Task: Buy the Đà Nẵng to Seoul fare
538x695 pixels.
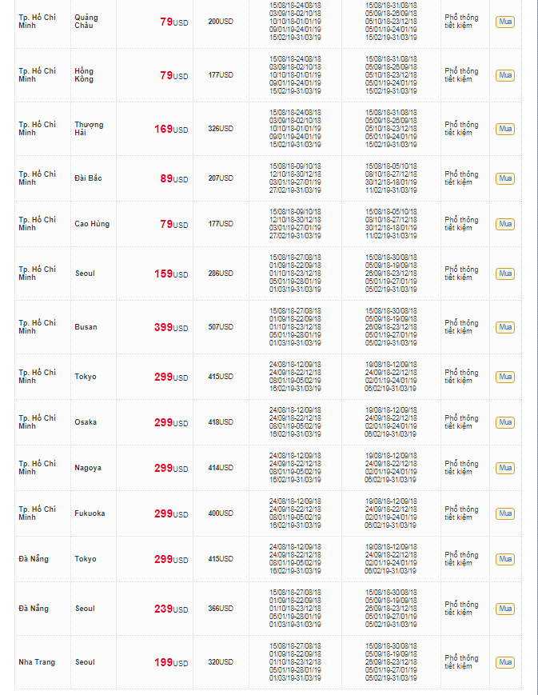Action: (504, 609)
